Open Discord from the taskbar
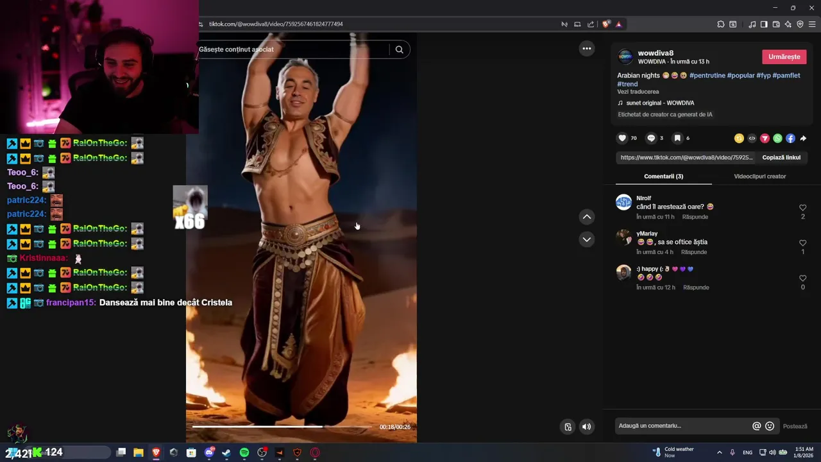 coord(209,452)
